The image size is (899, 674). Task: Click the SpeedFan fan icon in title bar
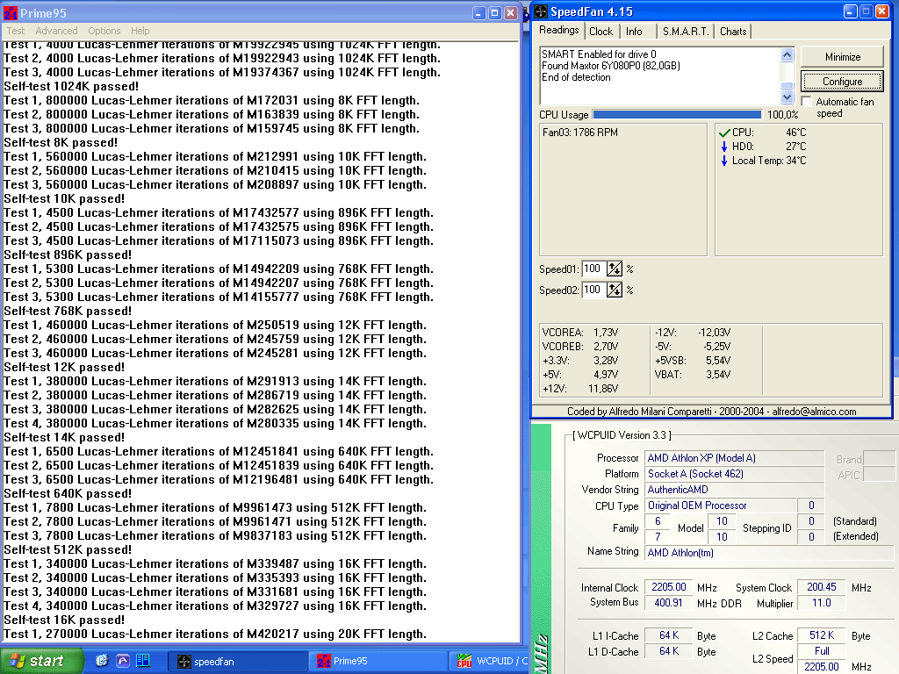point(540,12)
